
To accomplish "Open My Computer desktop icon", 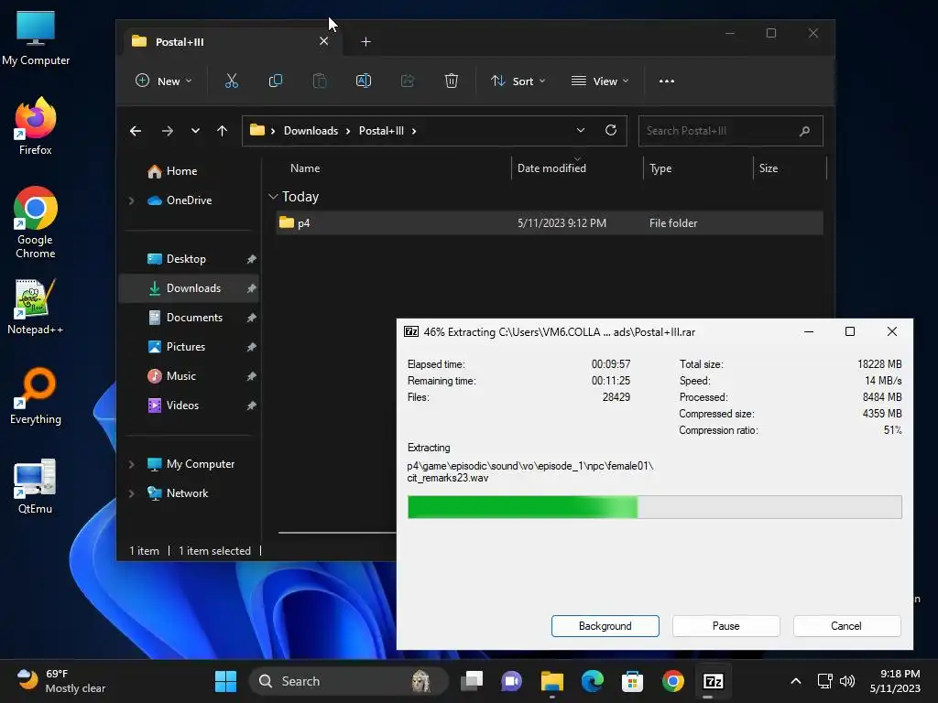I will point(36,38).
